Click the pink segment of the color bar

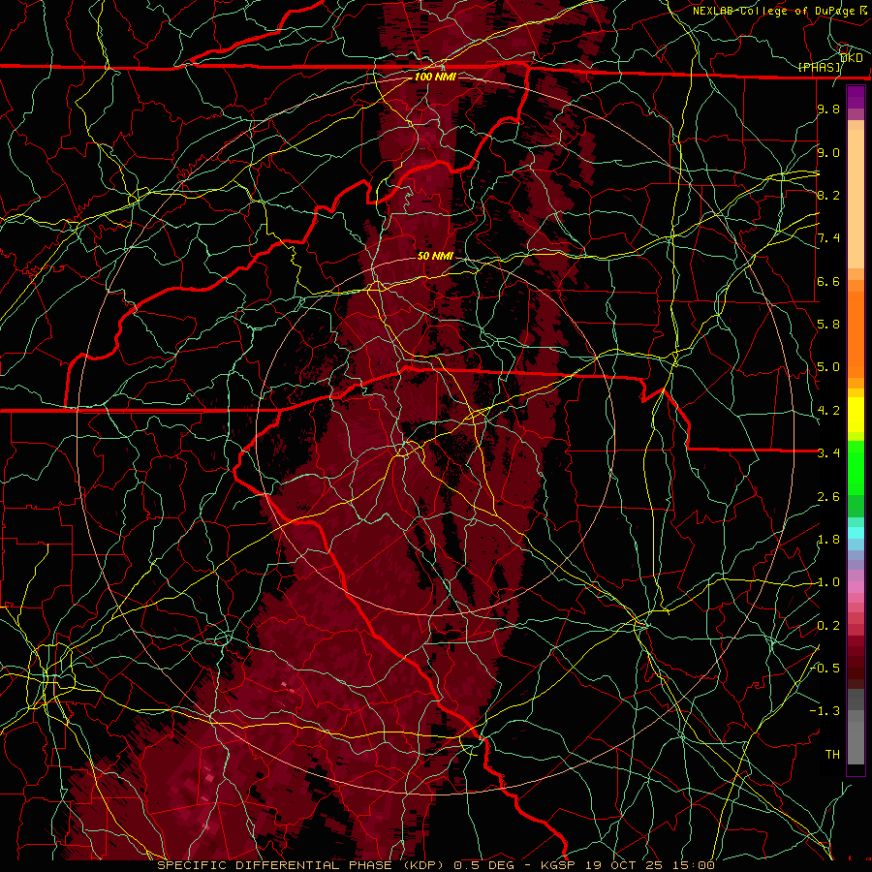[856, 587]
